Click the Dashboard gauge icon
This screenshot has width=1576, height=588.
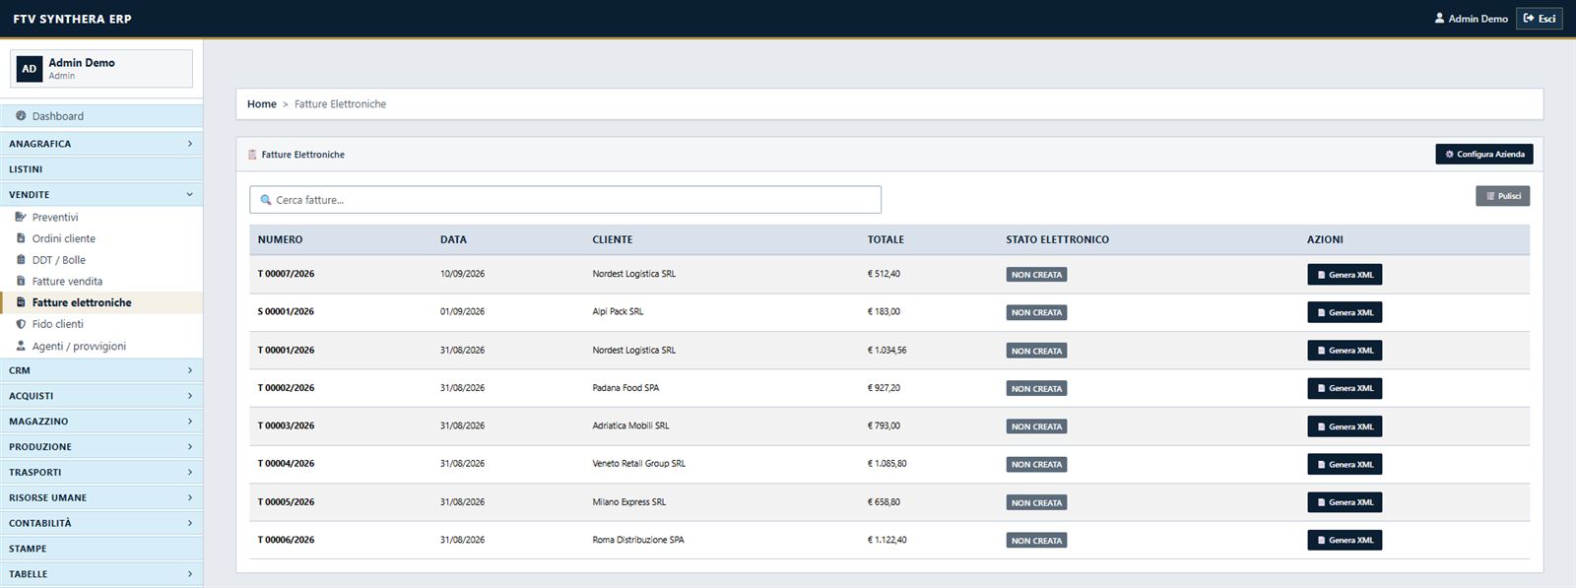[21, 116]
